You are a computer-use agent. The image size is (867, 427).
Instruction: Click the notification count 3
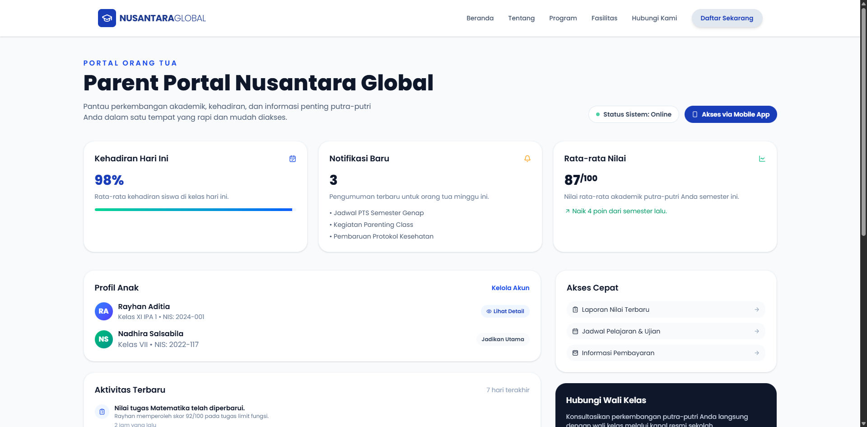coord(333,180)
